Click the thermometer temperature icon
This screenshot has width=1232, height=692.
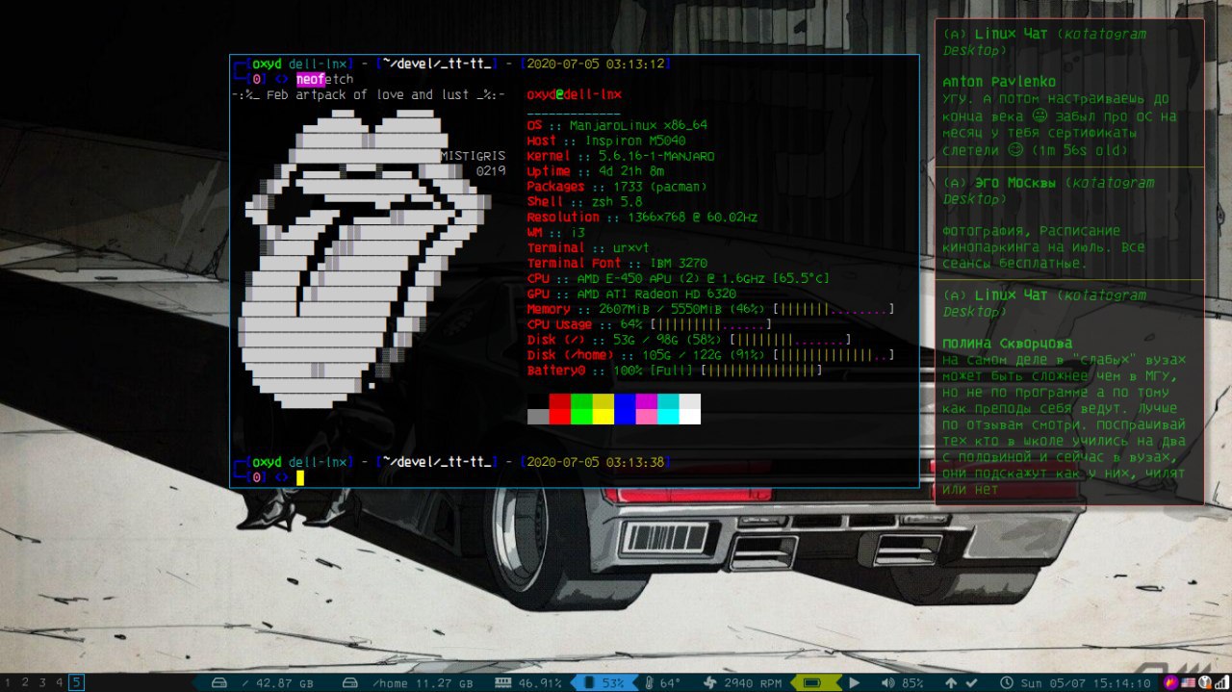point(649,682)
